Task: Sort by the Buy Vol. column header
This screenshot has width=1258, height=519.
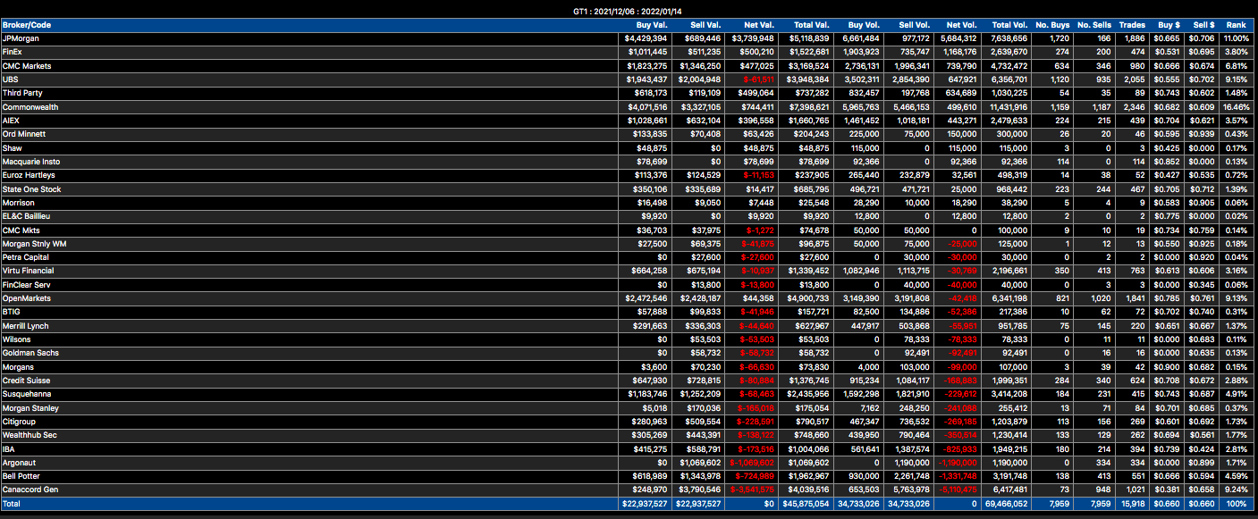Action: coord(863,25)
